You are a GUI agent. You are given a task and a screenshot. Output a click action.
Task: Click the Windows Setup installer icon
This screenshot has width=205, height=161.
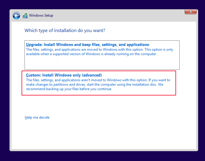pos(25,16)
